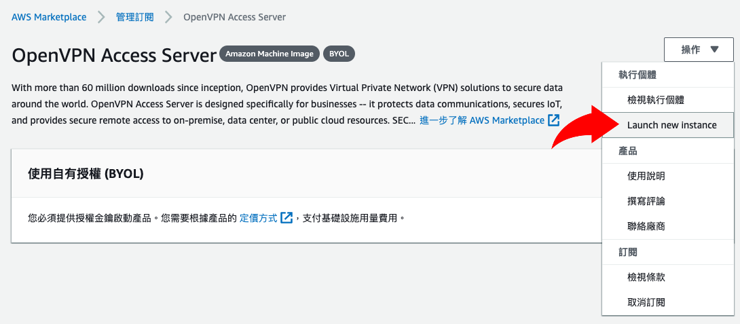
Task: Go to AWS Marketplace breadcrumb link
Action: [x=49, y=18]
